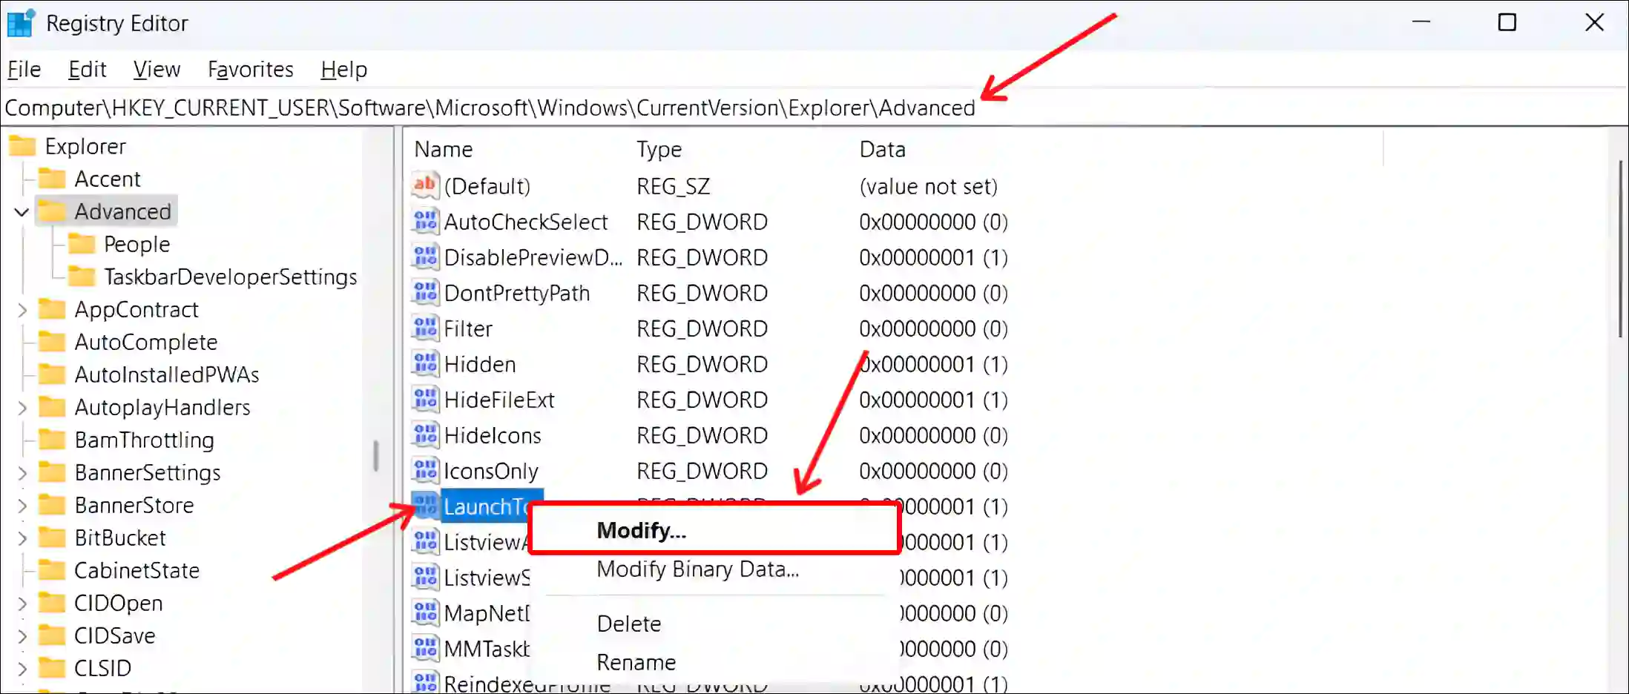
Task: Click the Data column header
Action: point(883,149)
